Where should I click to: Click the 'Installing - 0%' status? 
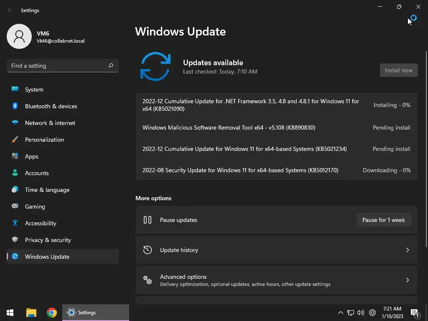[x=392, y=105]
